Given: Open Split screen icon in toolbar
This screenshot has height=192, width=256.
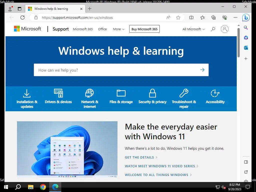Looking at the screenshot, I should [x=191, y=17].
